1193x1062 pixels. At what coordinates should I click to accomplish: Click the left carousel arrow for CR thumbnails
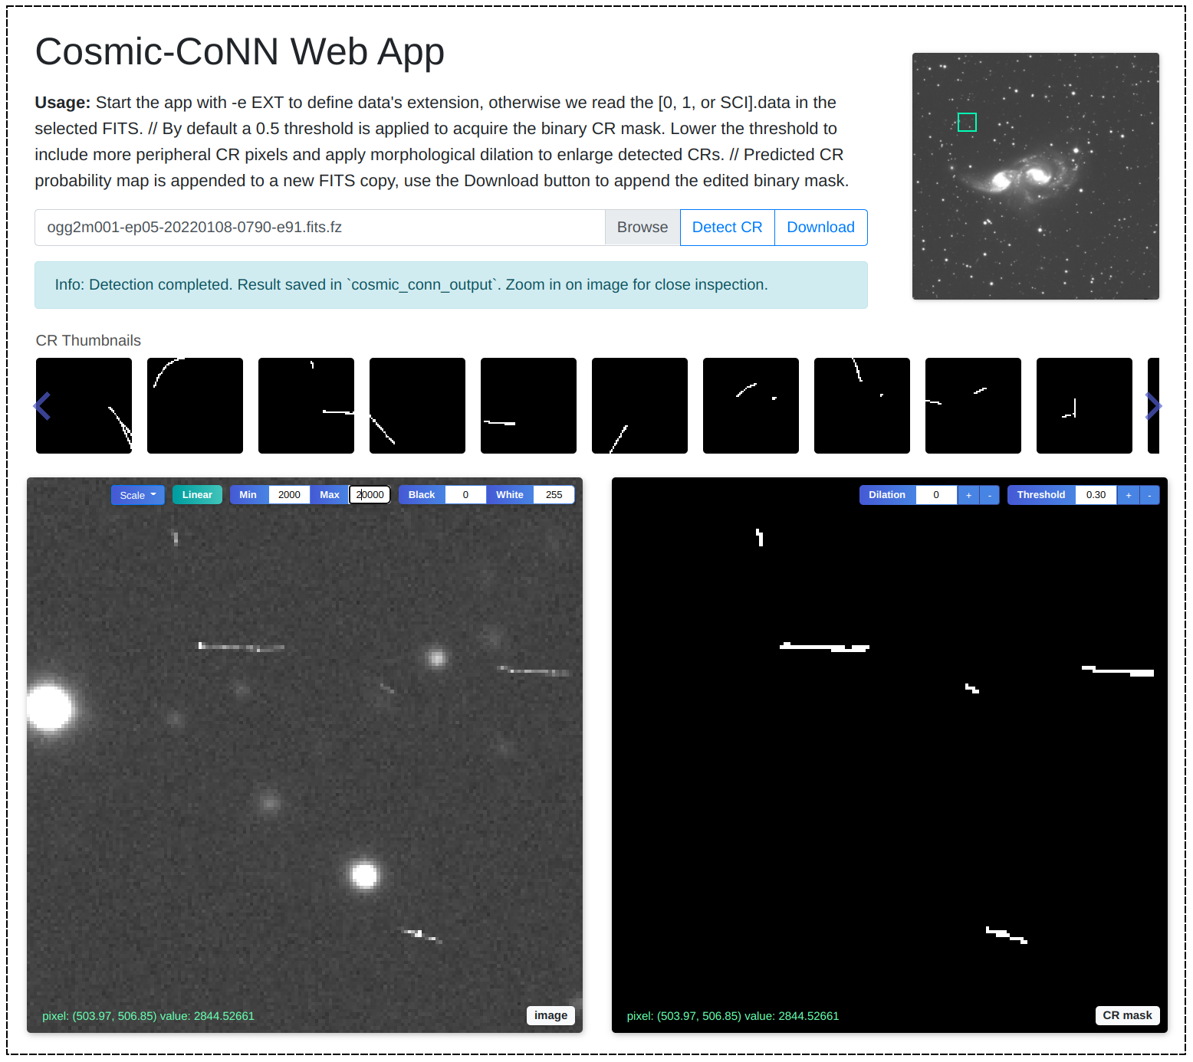click(x=42, y=406)
